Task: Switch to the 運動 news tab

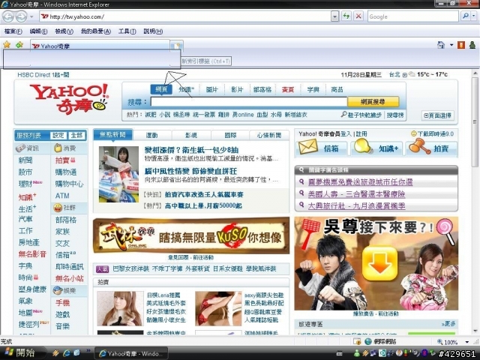Action: [151, 135]
